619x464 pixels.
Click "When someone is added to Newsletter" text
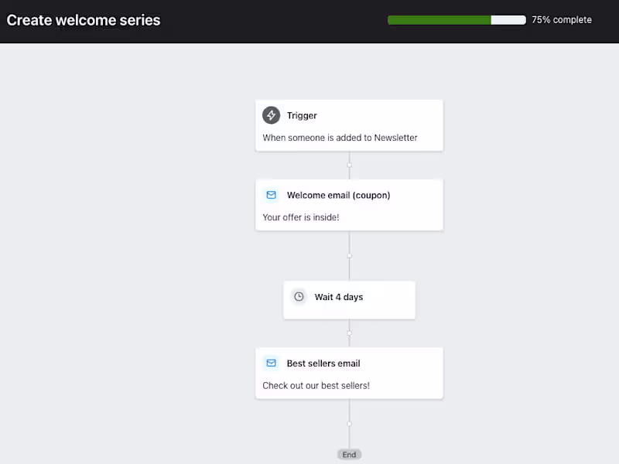tap(340, 138)
